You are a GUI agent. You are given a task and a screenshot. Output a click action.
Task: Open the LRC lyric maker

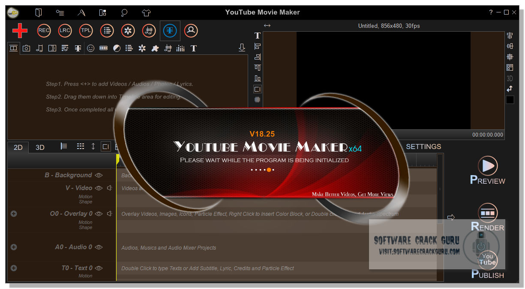tap(65, 30)
